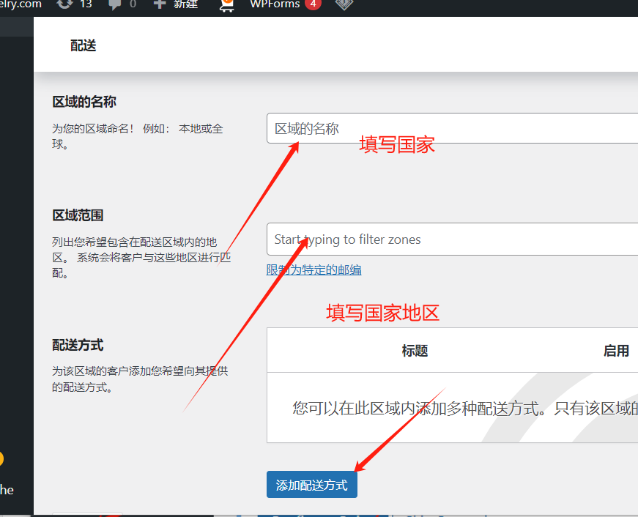This screenshot has width=638, height=517.
Task: Click the Start typing to filter zones field
Action: (x=452, y=239)
